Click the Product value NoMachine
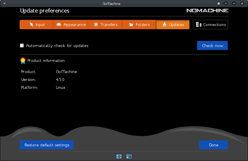Screen dimensions: 248x161 coord(66,72)
